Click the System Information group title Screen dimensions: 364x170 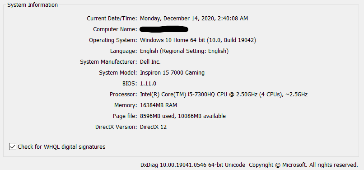click(33, 5)
